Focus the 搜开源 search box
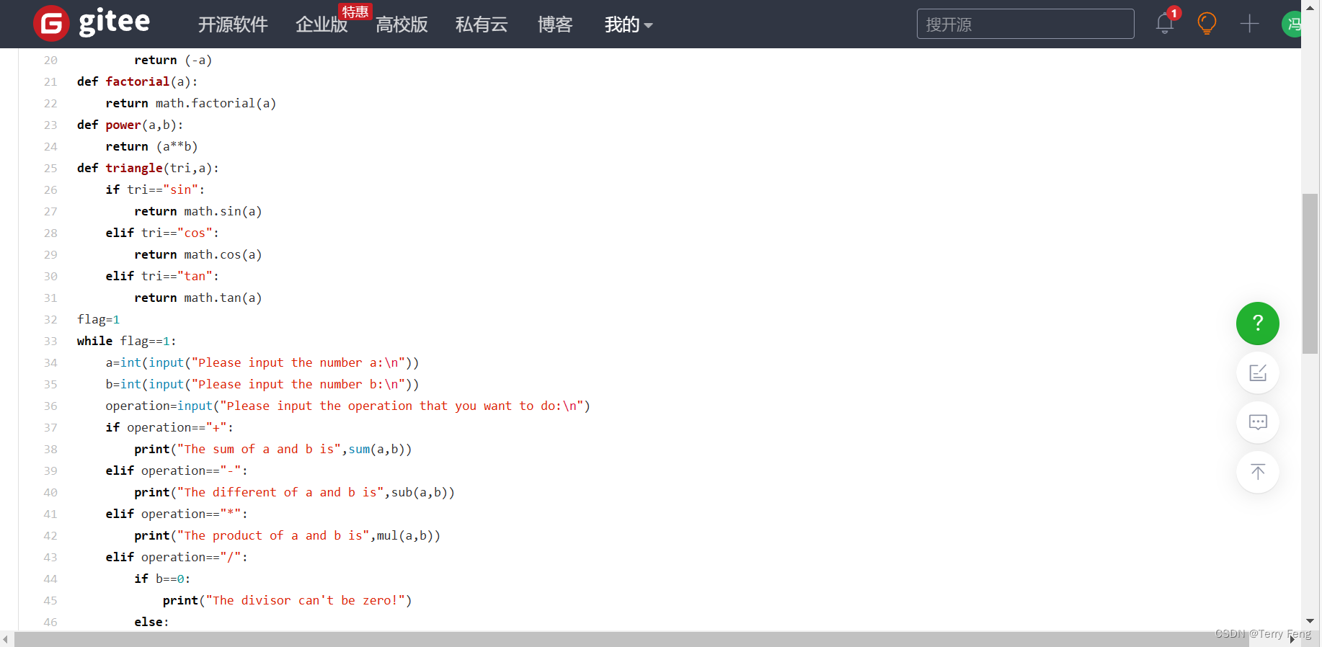 [1025, 24]
